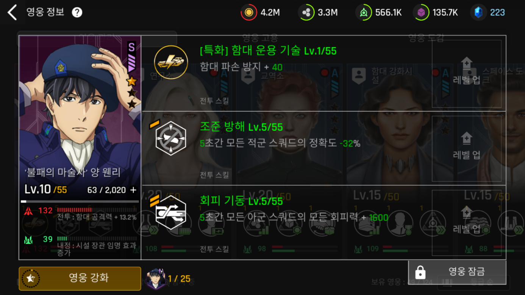This screenshot has height=295, width=525.
Task: Level up the fleet operation skill
Action: tap(467, 74)
